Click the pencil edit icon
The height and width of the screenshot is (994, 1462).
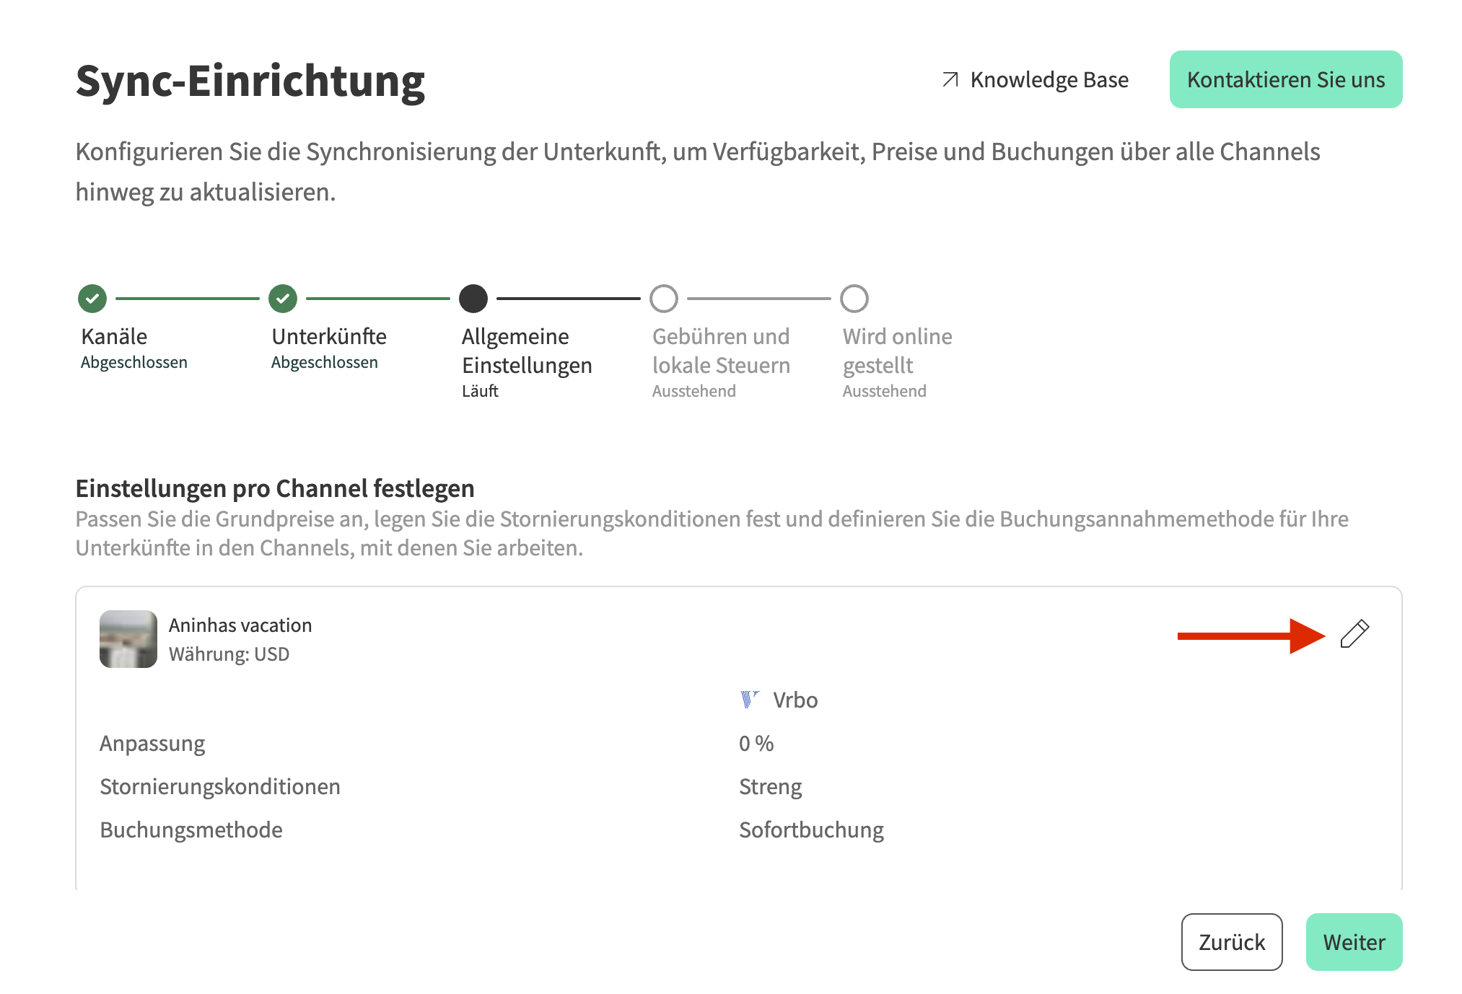point(1354,634)
